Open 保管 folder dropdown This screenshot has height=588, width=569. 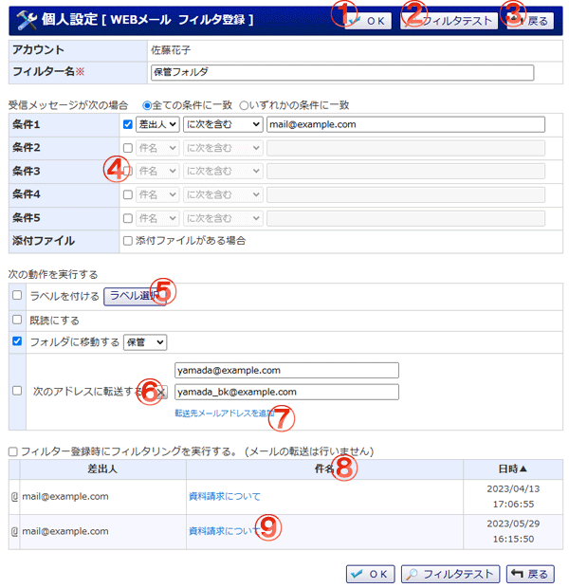pos(145,342)
